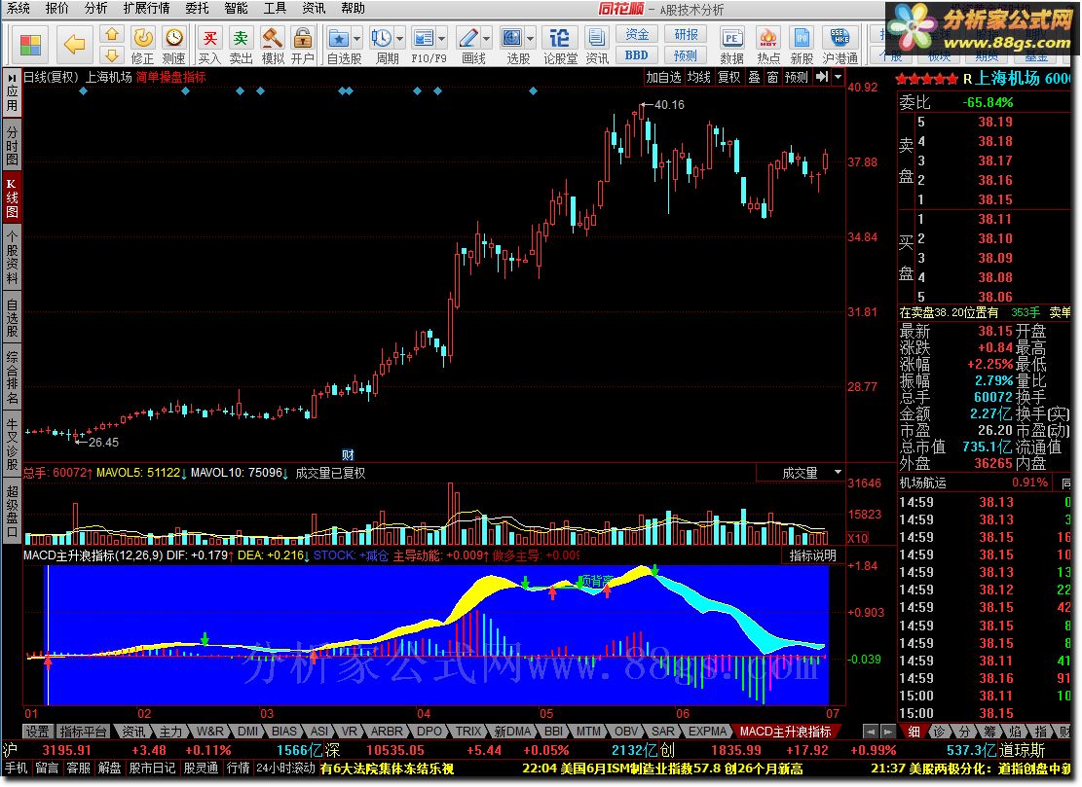
Task: Click the BBD button
Action: click(636, 55)
